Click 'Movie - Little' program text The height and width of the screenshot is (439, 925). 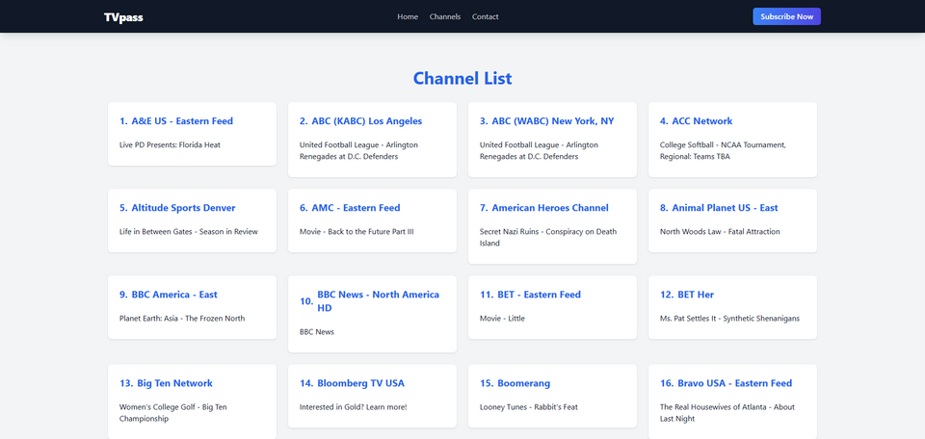click(x=502, y=319)
